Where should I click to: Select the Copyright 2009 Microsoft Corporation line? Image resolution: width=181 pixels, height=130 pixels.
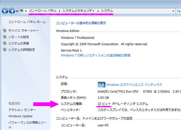click(104, 44)
